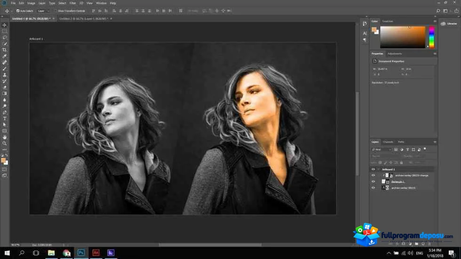
Task: Switch to the Channels tab
Action: point(388,142)
